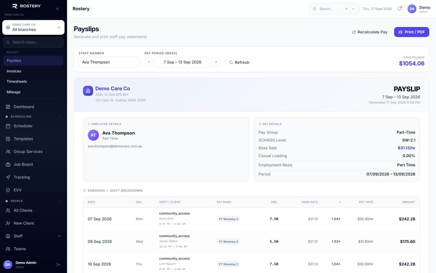Select the 07 Sep 2026 shift row date

(100, 219)
